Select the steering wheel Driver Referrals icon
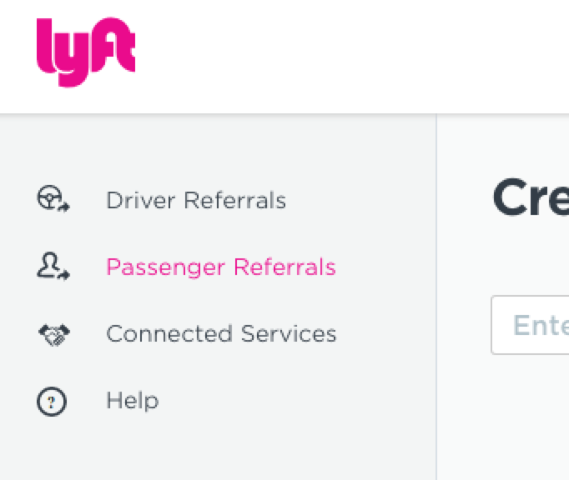Screen dimensions: 569x480 (53, 198)
